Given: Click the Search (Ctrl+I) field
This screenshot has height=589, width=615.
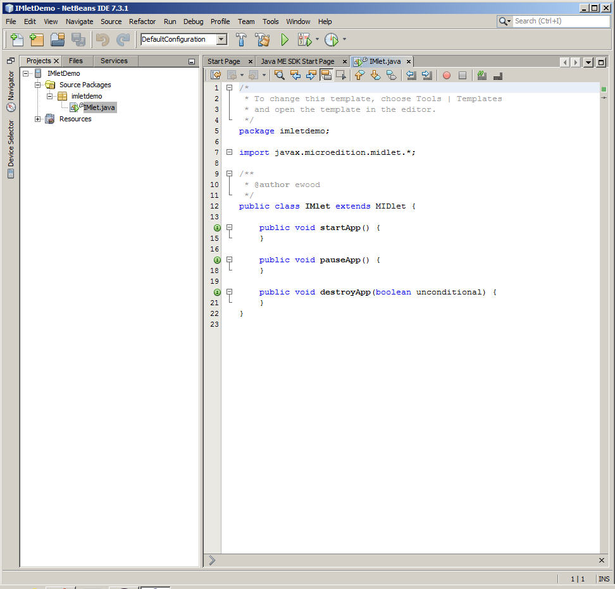Looking at the screenshot, I should [x=561, y=21].
